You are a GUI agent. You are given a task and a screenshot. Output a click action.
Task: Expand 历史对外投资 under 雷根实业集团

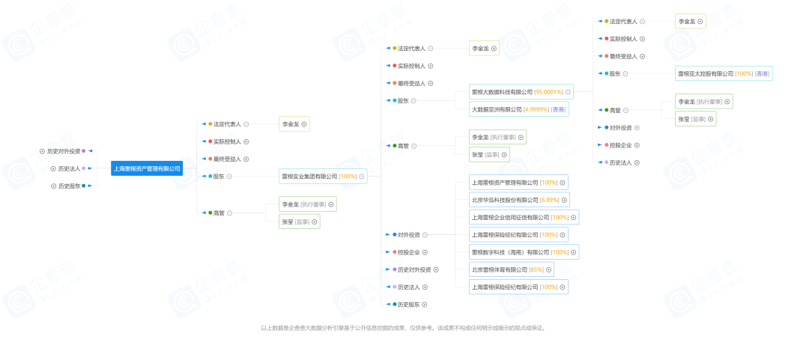pyautogui.click(x=436, y=269)
